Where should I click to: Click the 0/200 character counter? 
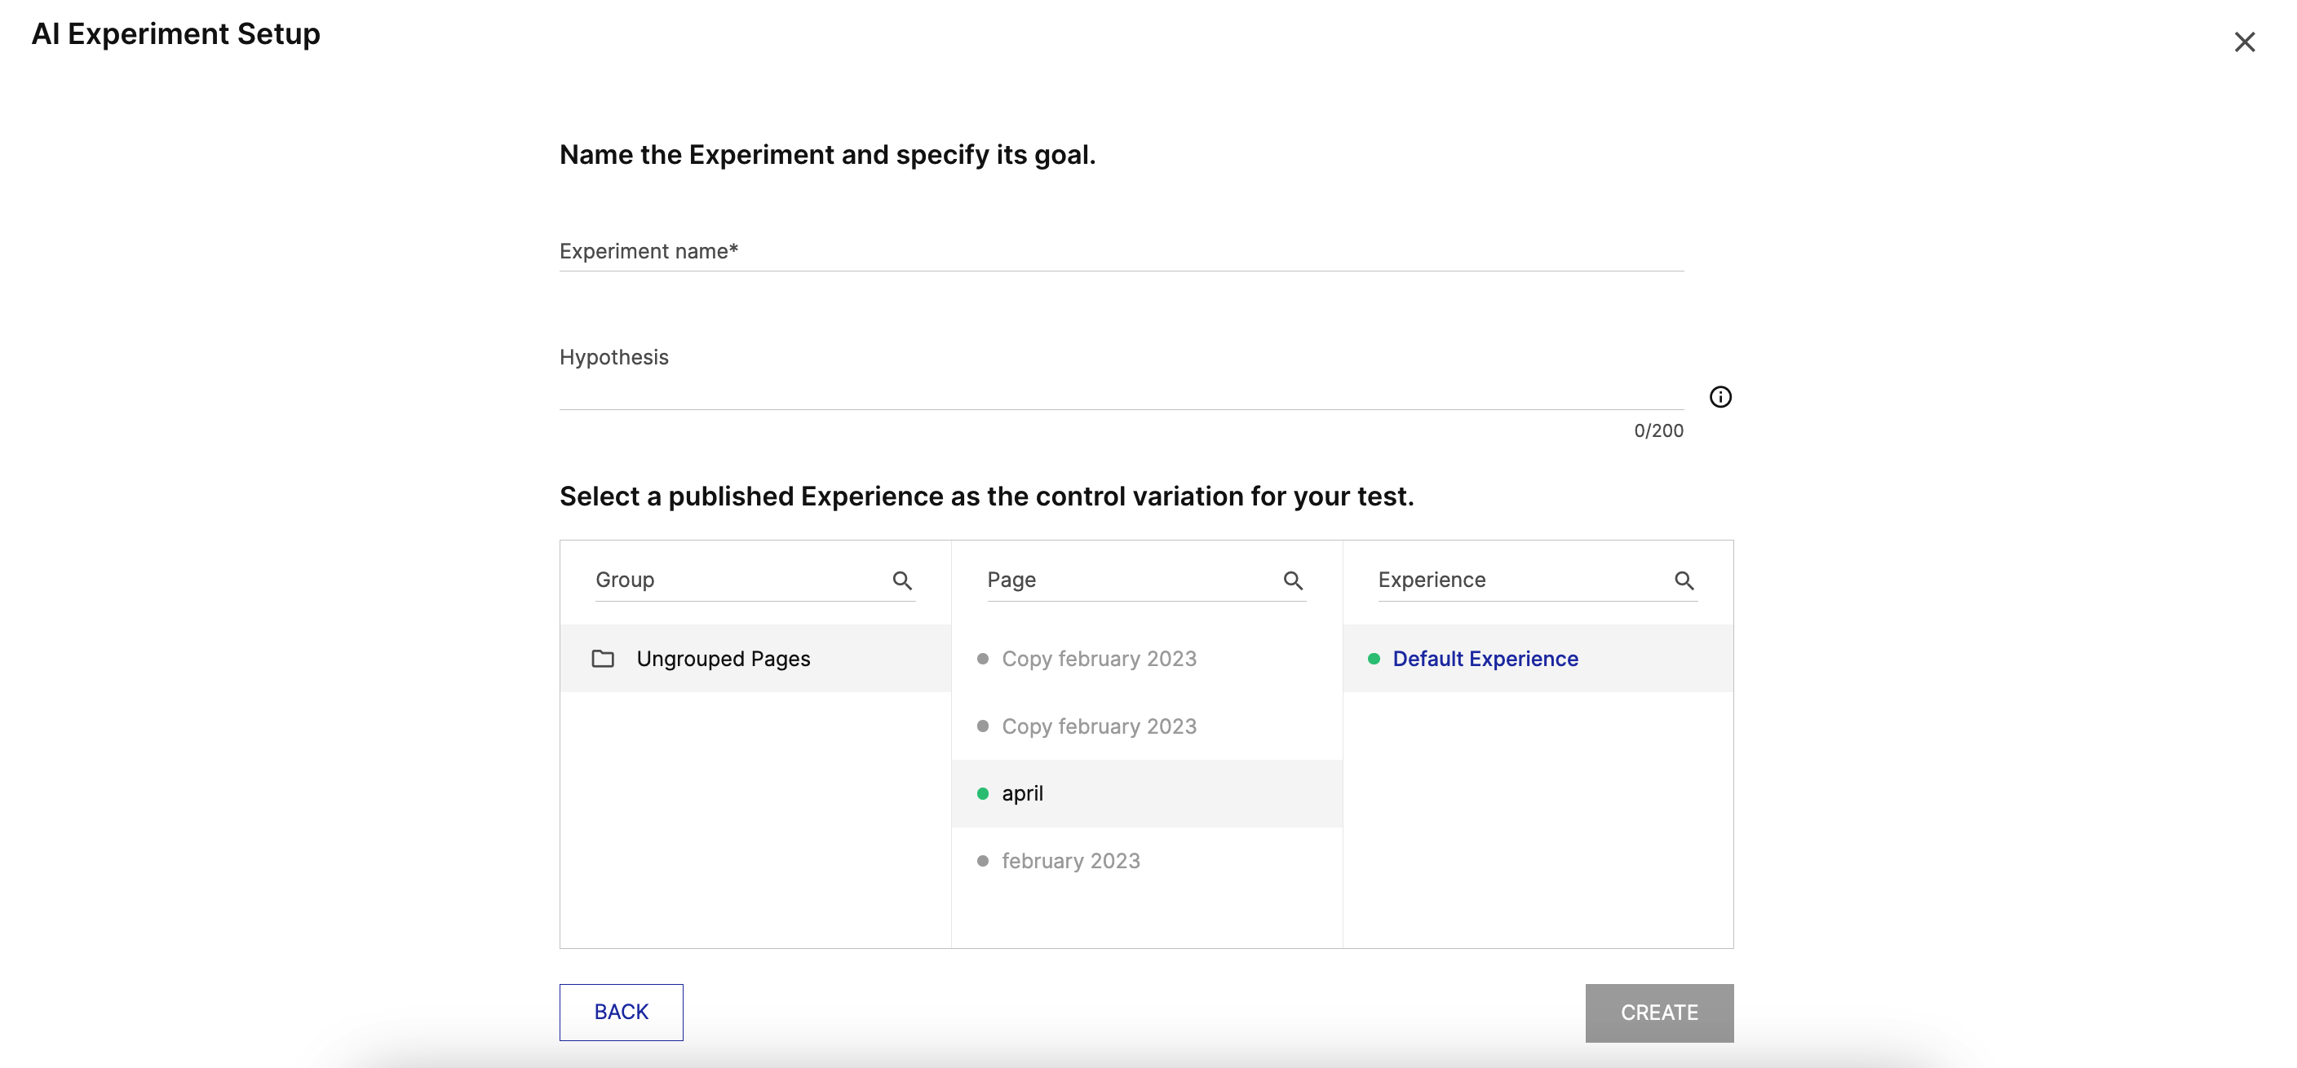(1657, 430)
